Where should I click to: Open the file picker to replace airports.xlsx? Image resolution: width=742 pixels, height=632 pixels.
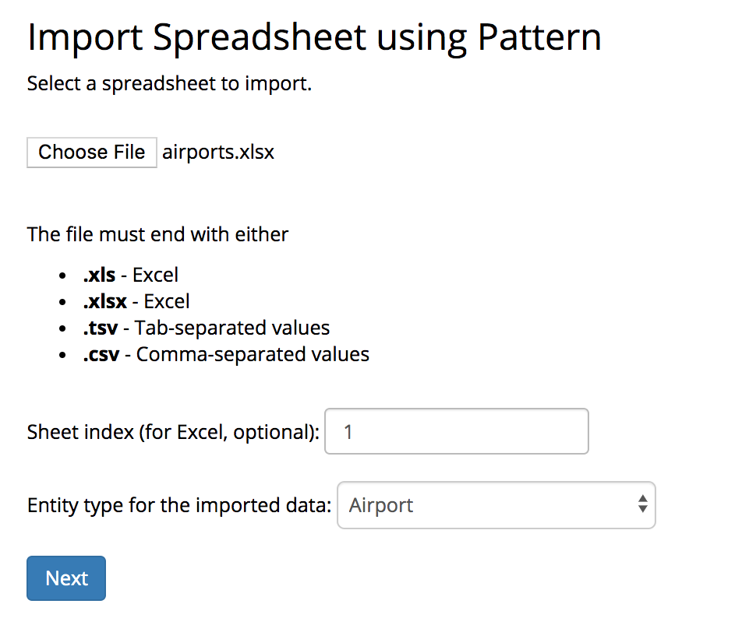coord(91,152)
